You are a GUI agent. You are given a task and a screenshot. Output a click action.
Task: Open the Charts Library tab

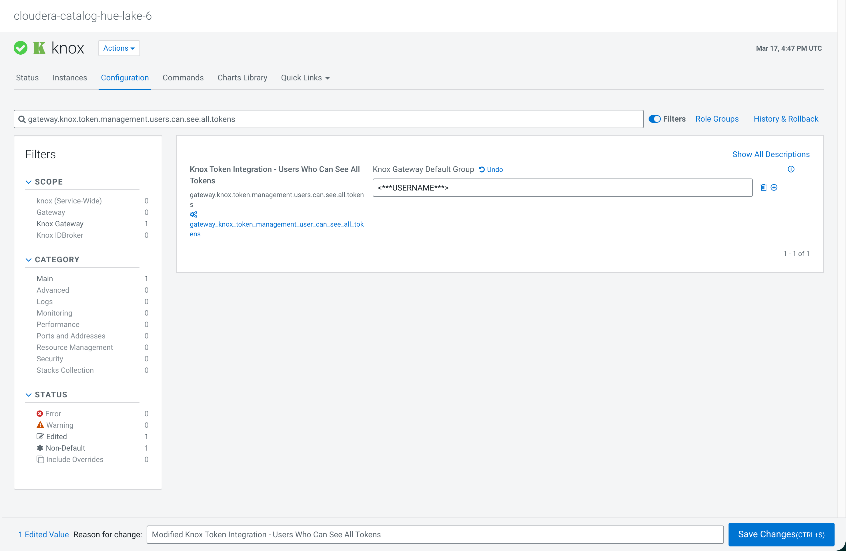click(242, 78)
